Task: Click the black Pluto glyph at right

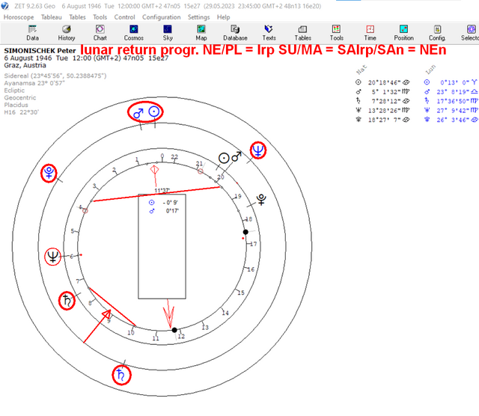Action: 261,200
